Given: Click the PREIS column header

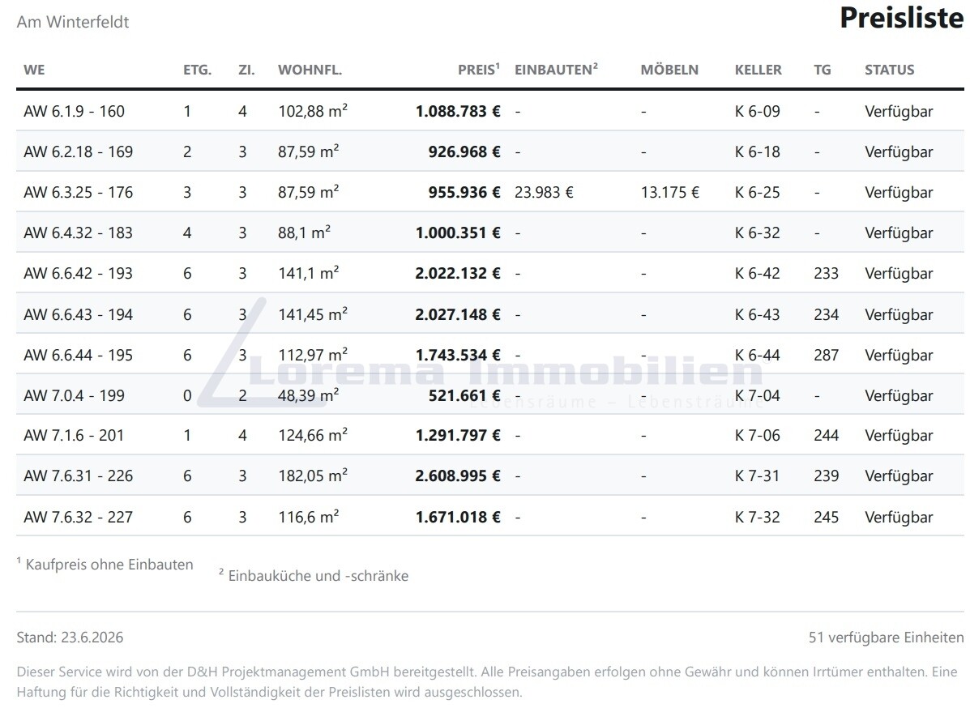Looking at the screenshot, I should tap(478, 69).
